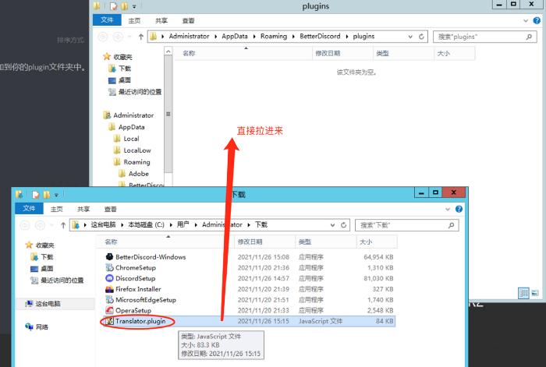Select 桌面 in plugins window favorites
Screen dimensions: 546x367
click(x=120, y=80)
